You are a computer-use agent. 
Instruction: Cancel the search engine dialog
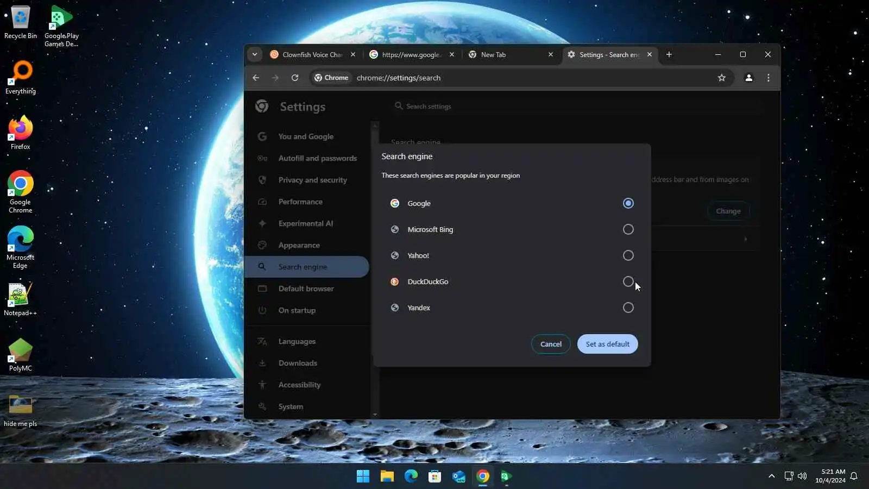pos(551,344)
